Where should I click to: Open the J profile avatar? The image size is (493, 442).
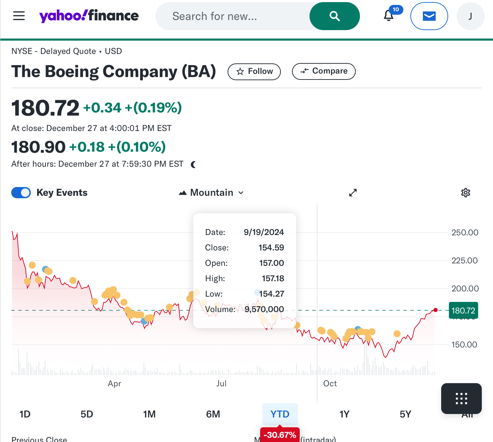pyautogui.click(x=470, y=16)
